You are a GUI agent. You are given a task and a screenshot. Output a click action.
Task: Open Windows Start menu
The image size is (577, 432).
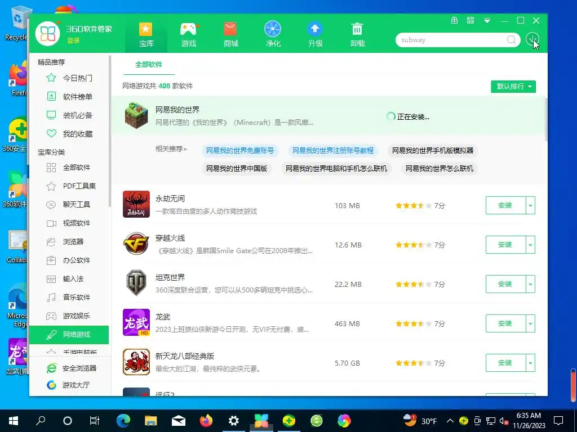14,421
